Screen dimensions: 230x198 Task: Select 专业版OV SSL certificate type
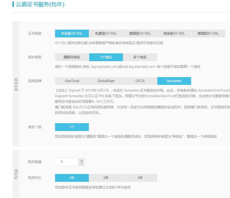[72, 34]
